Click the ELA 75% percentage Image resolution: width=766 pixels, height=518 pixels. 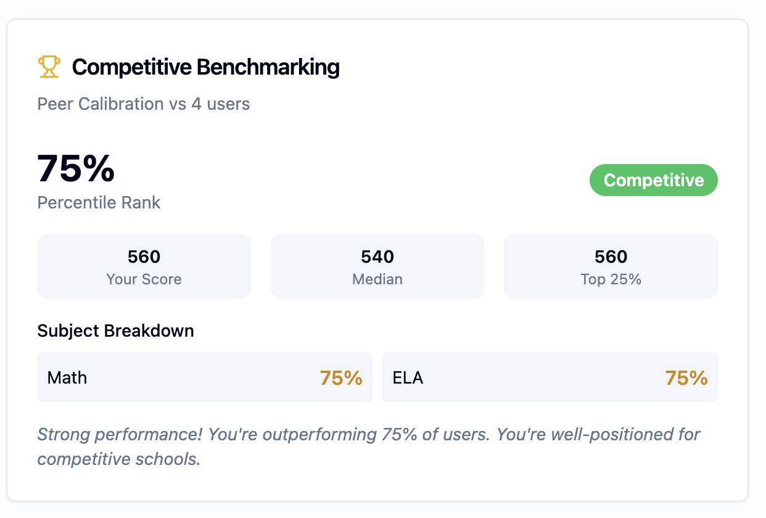686,378
